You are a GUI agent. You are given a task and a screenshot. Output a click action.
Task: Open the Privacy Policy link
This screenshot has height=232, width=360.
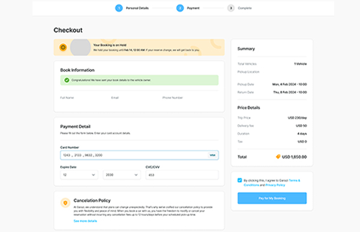(x=275, y=185)
